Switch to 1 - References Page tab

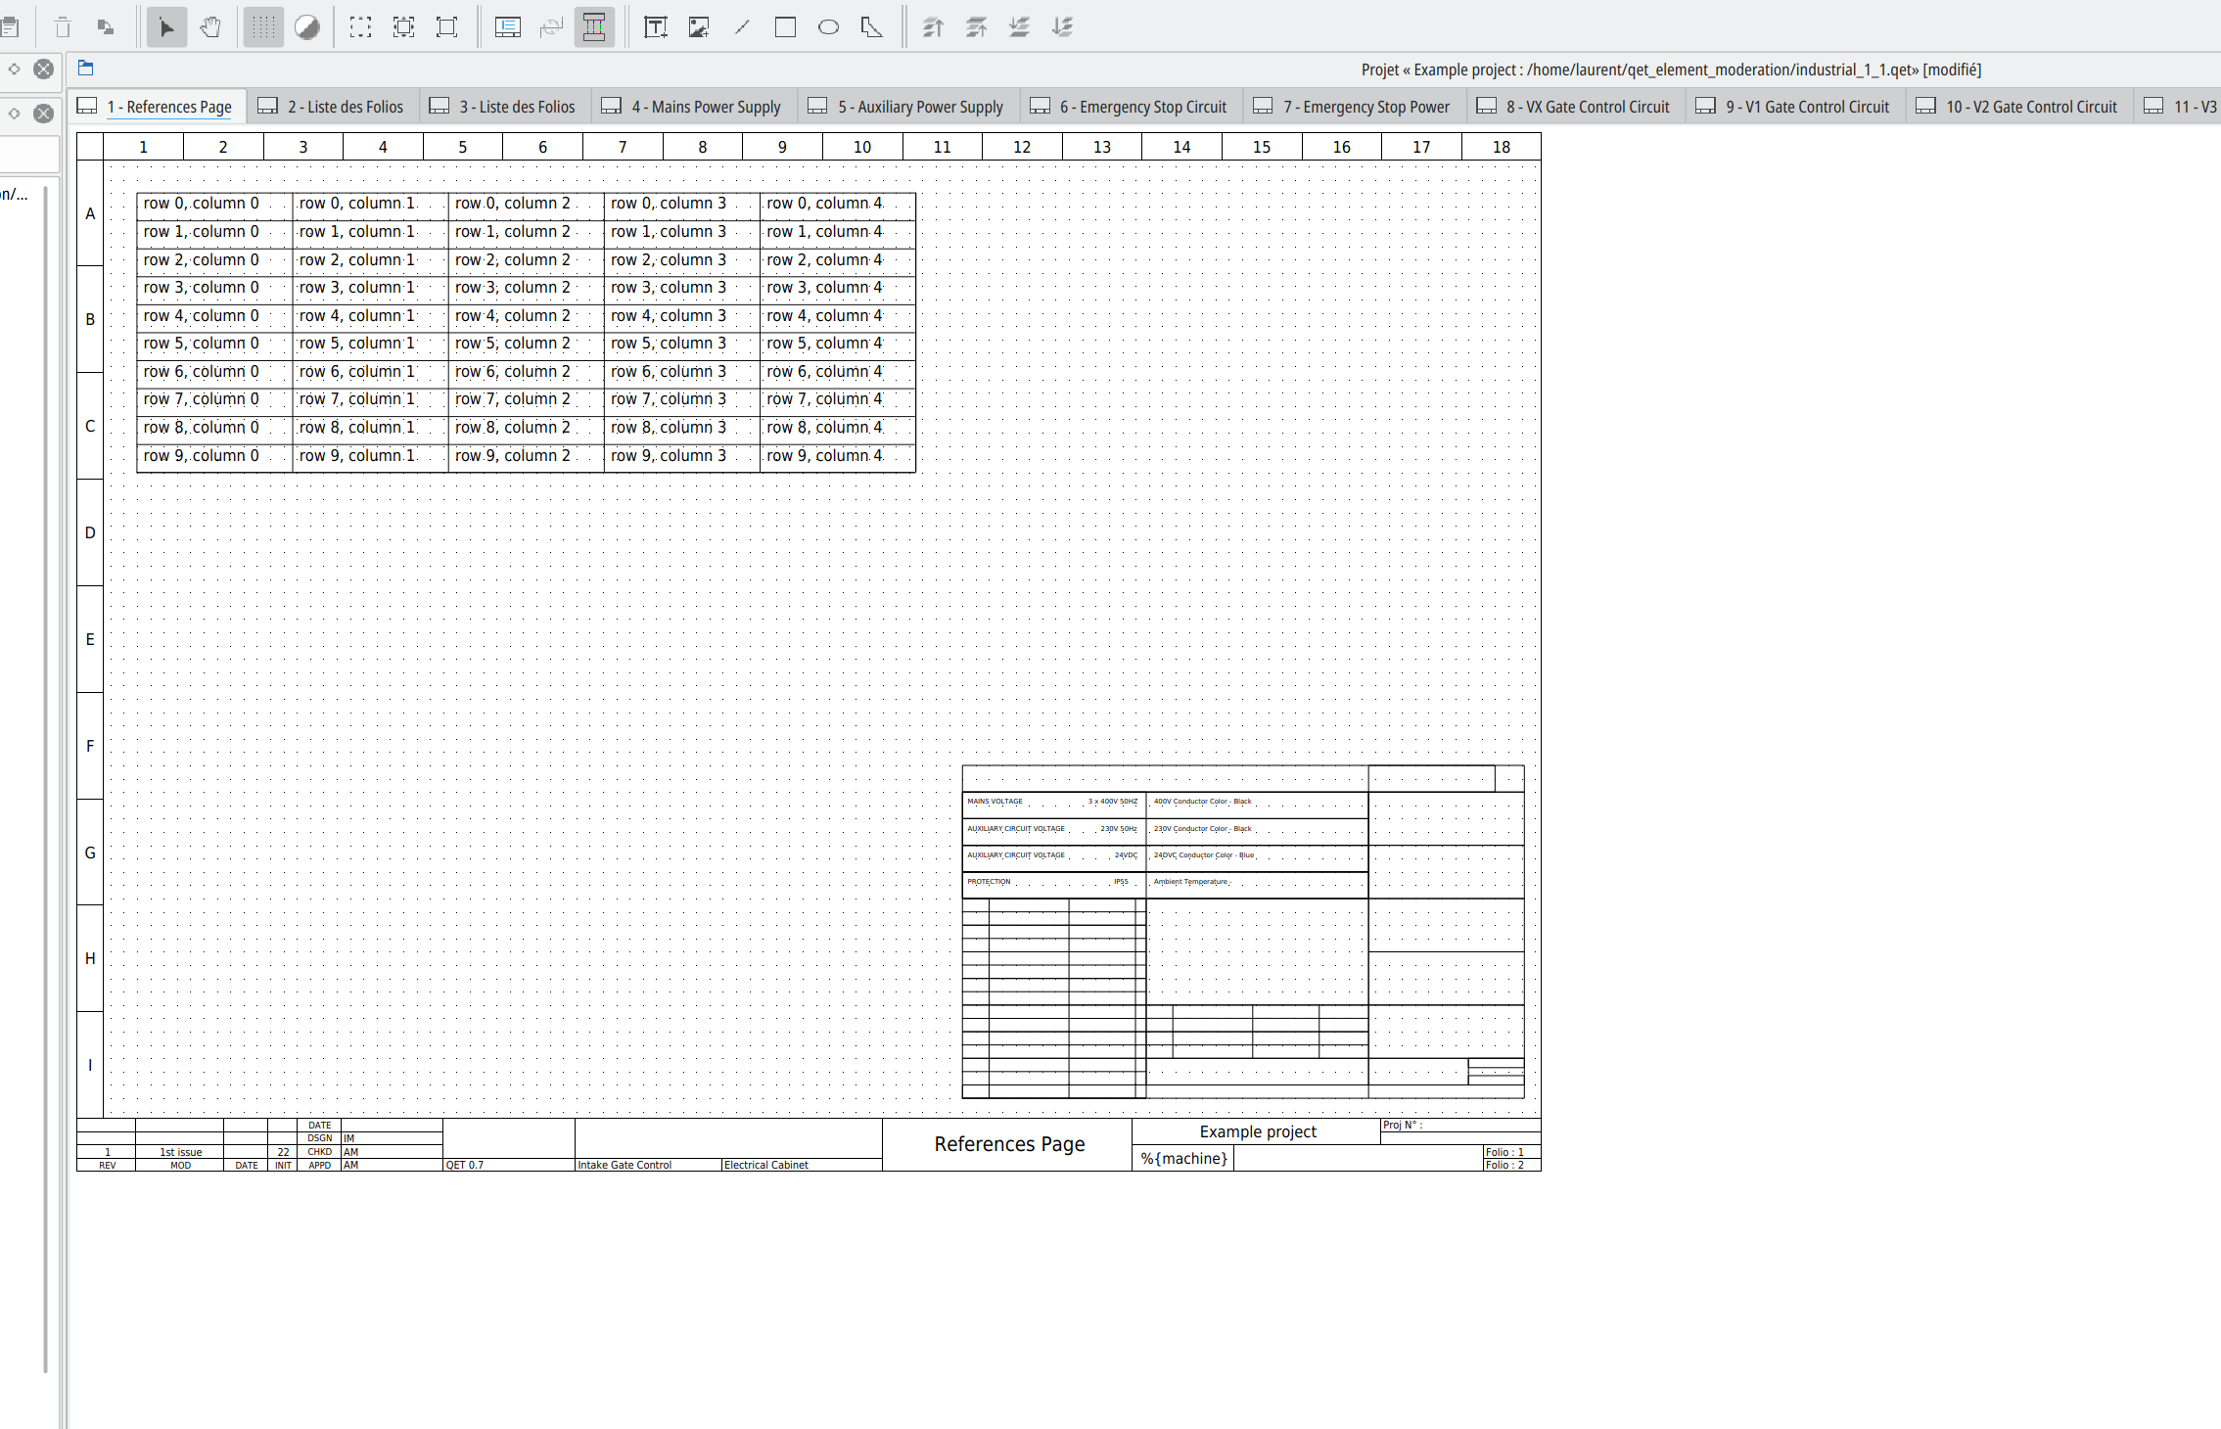coord(156,107)
